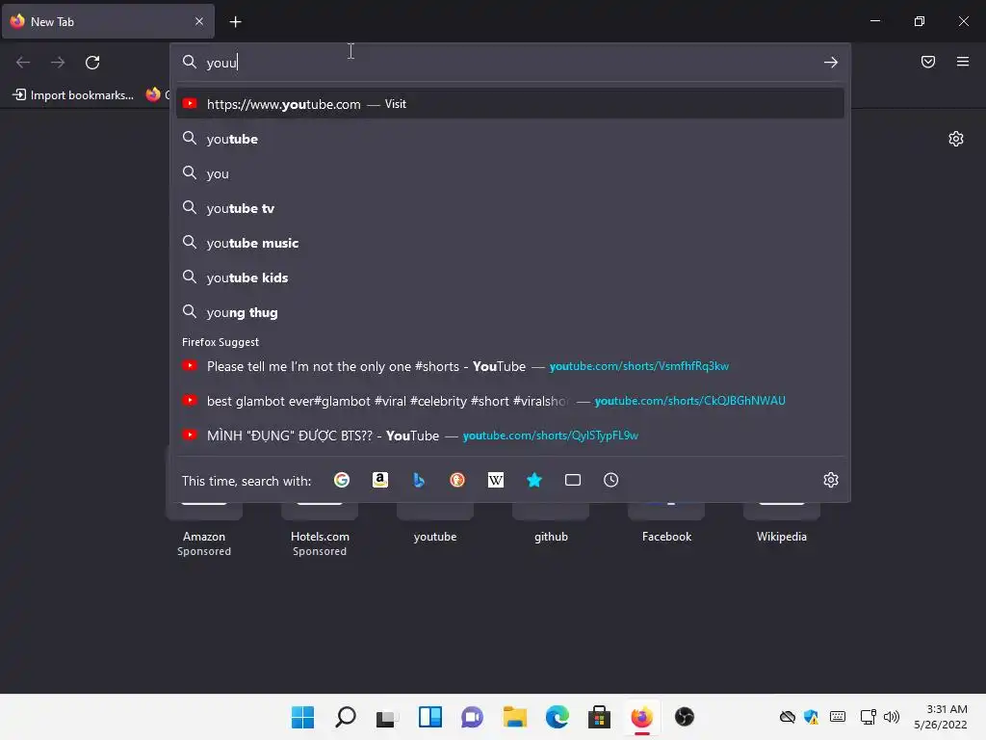This screenshot has height=740, width=986.
Task: Select the 'young thug' search suggestion
Action: pyautogui.click(x=510, y=312)
